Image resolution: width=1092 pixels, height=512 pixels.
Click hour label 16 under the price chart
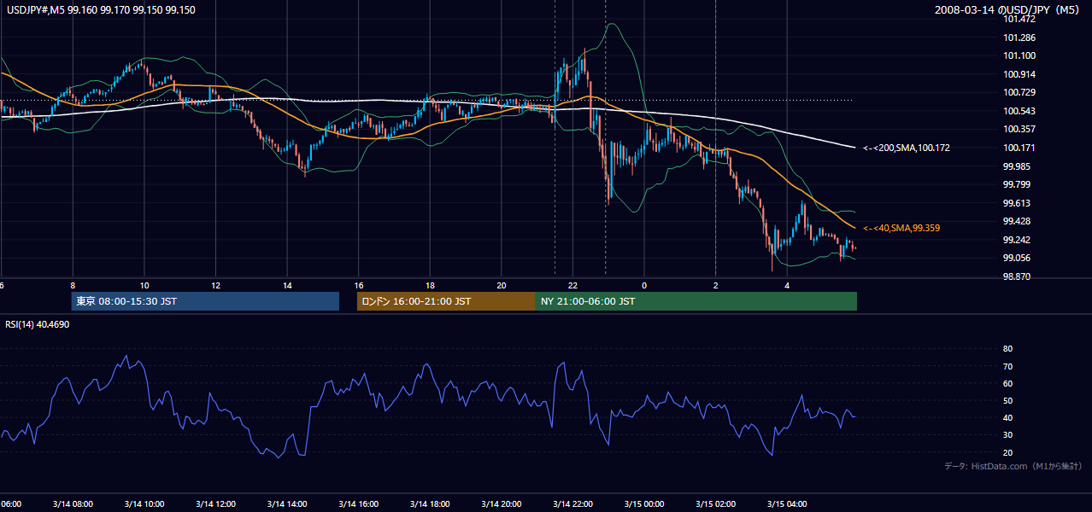tap(359, 285)
